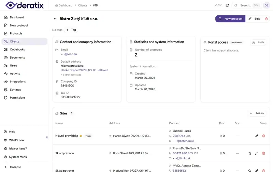Open Settings in the sidebar

coord(24,90)
